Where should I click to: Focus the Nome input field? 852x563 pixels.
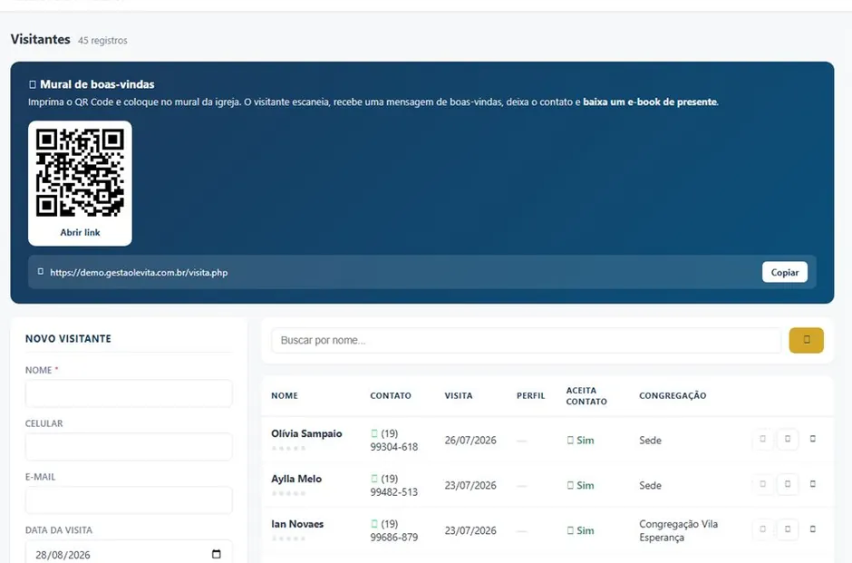pyautogui.click(x=129, y=393)
